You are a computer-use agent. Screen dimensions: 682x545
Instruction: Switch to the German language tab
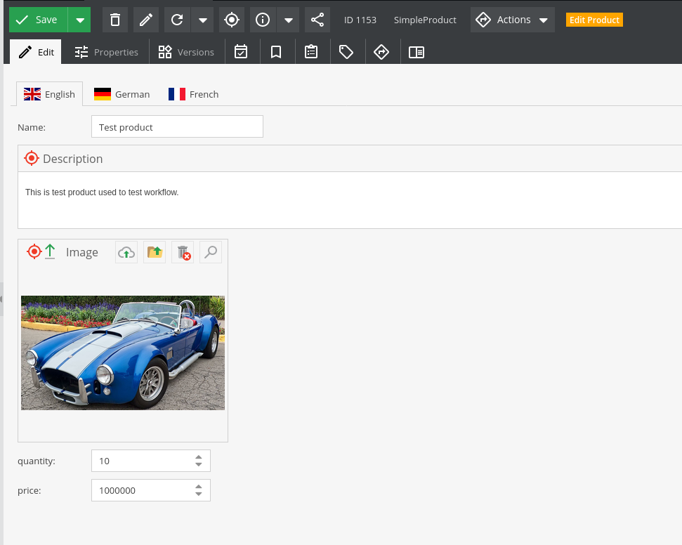(122, 93)
